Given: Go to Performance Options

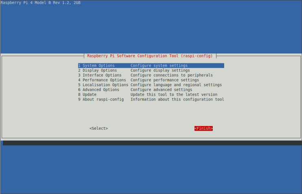Looking at the screenshot, I should (102, 80).
